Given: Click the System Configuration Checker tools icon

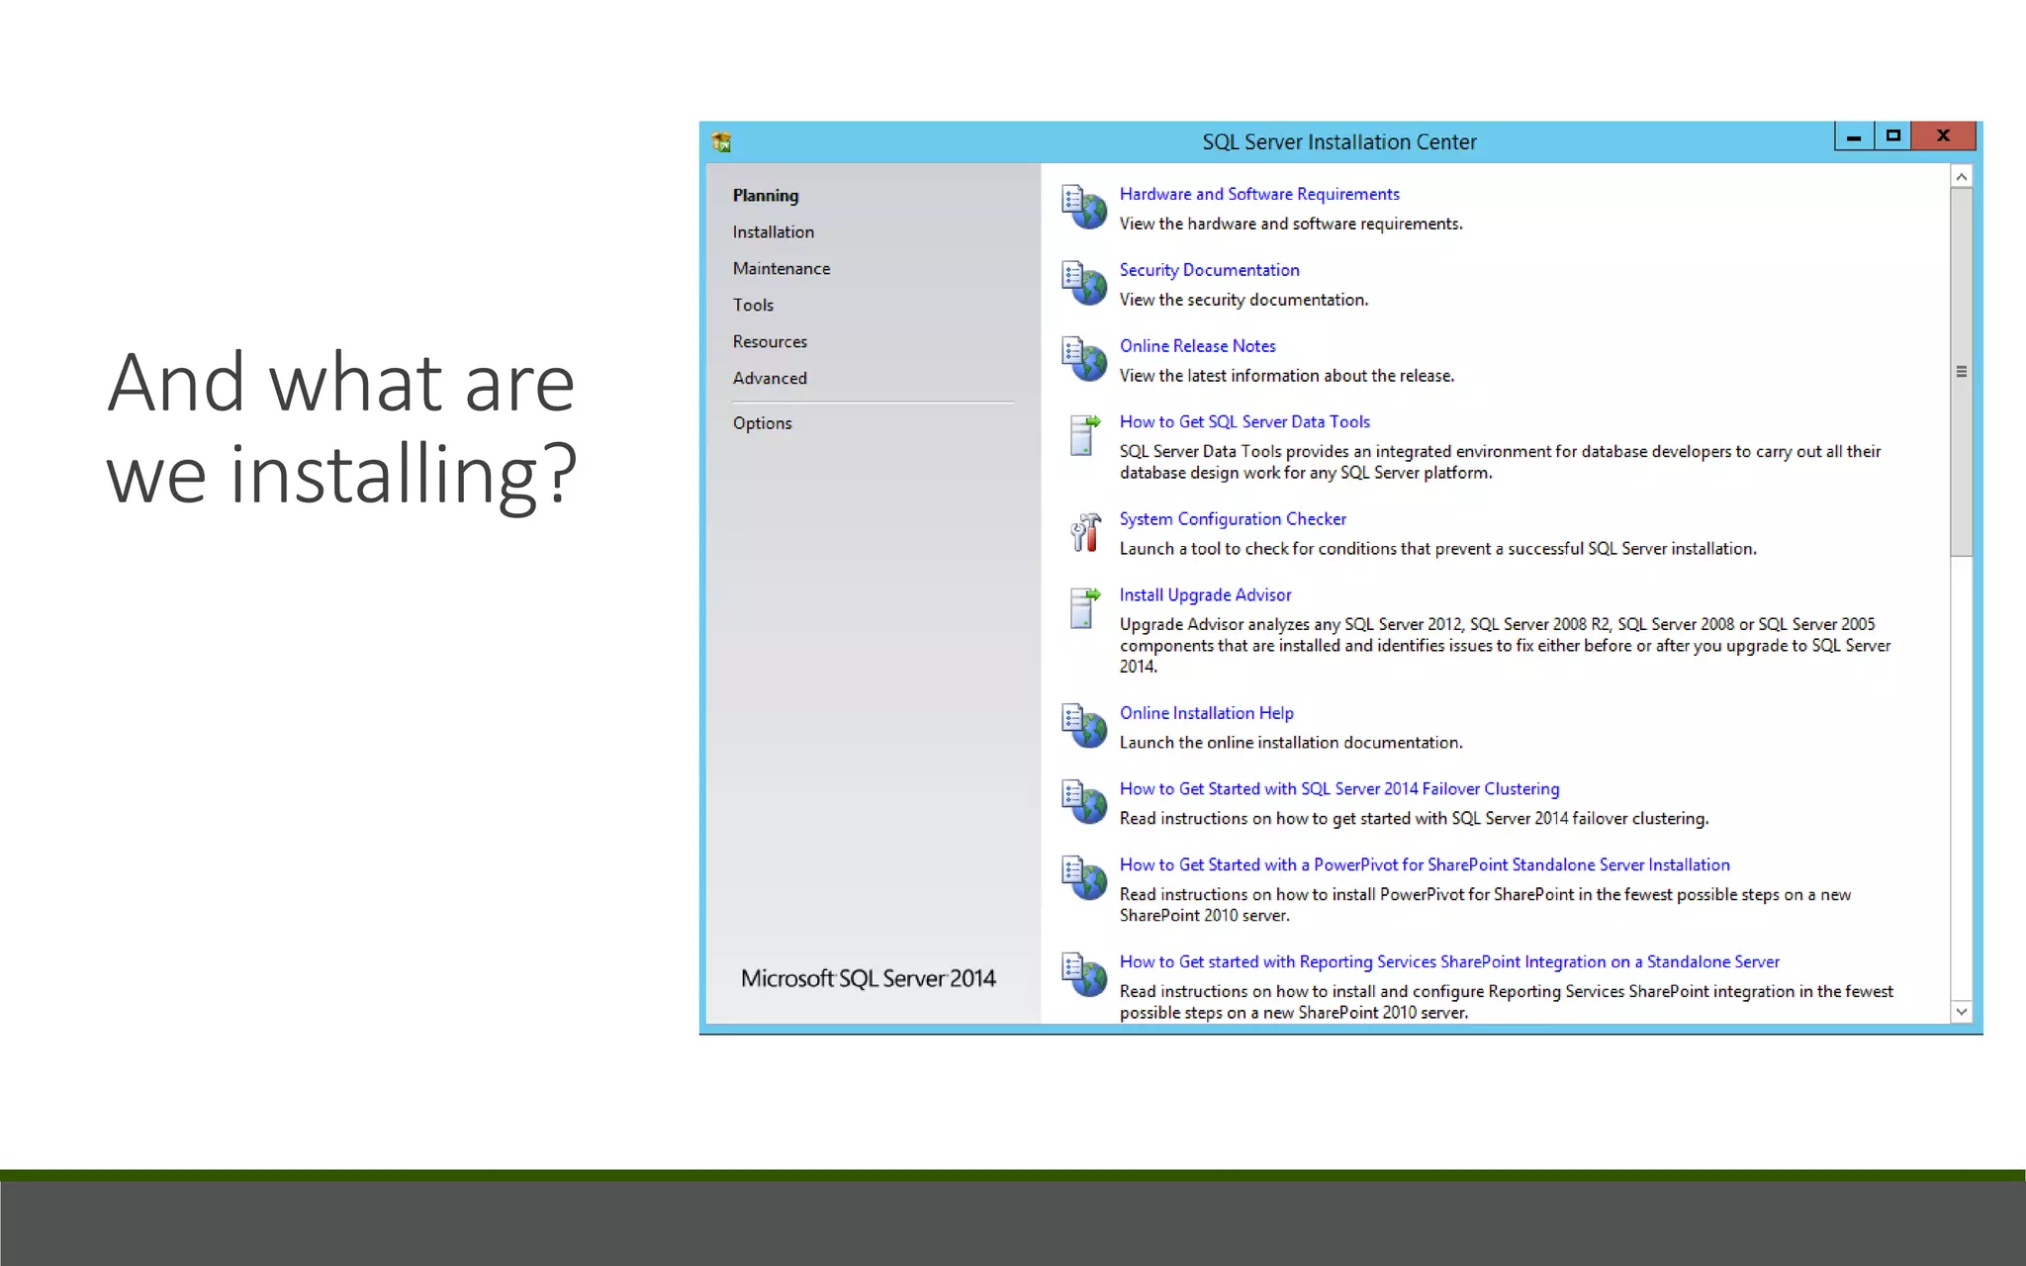Looking at the screenshot, I should [x=1084, y=532].
